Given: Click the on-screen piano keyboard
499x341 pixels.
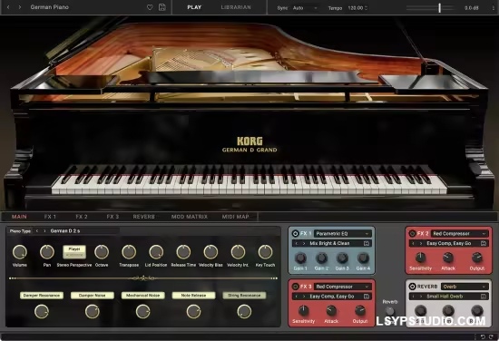Looking at the screenshot, I should 249,180.
